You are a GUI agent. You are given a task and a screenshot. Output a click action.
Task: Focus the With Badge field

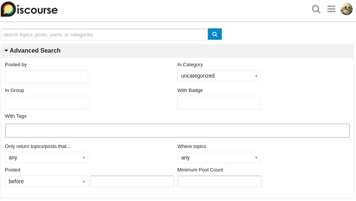tap(219, 103)
